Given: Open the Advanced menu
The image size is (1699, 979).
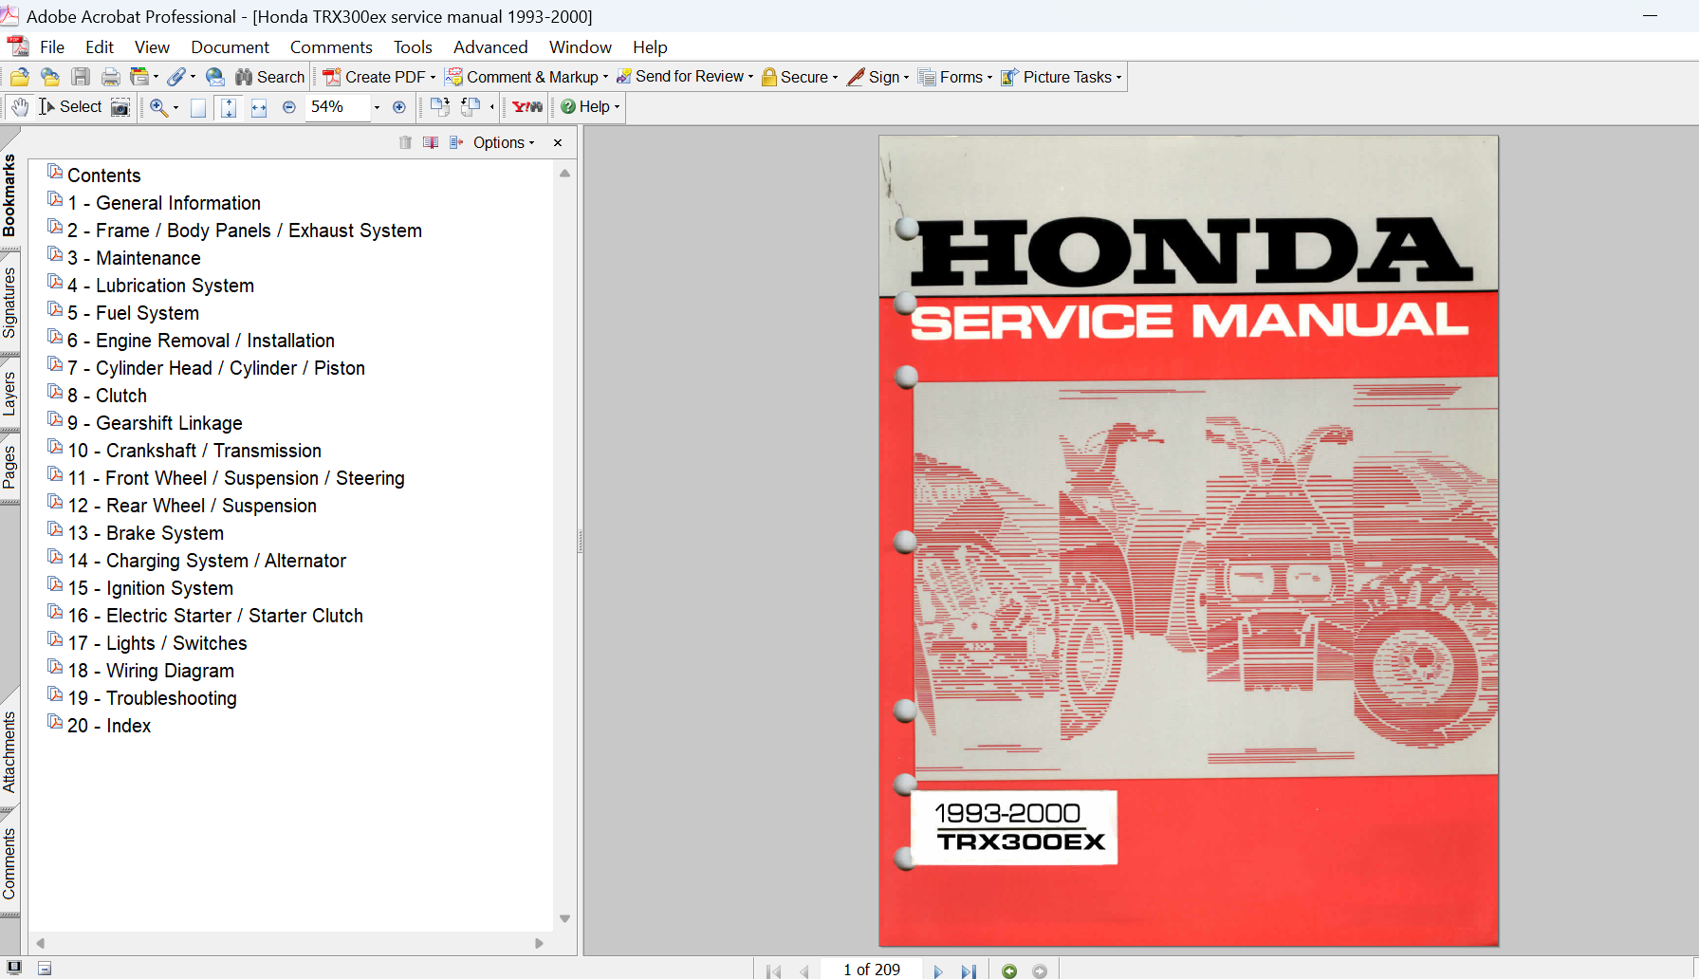Looking at the screenshot, I should pos(490,46).
